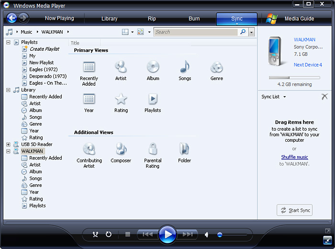Click the Windows logo beside Media Guide
This screenshot has width=335, height=249.
coord(271,19)
